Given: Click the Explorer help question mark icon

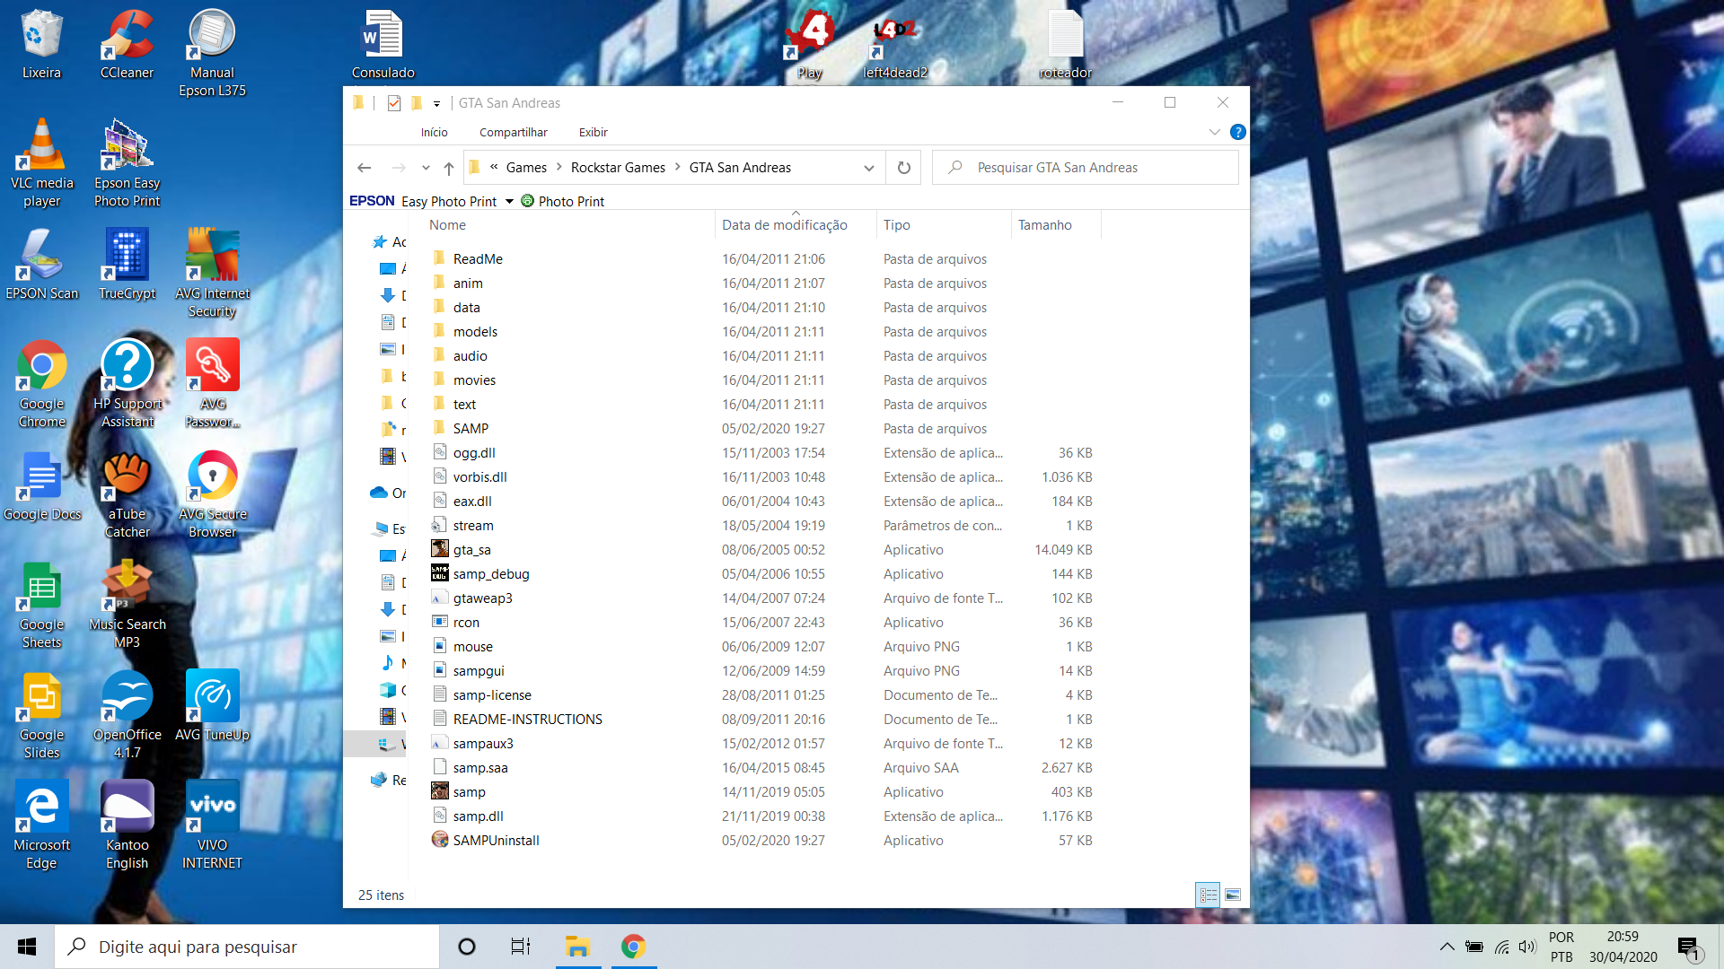Looking at the screenshot, I should 1237,132.
